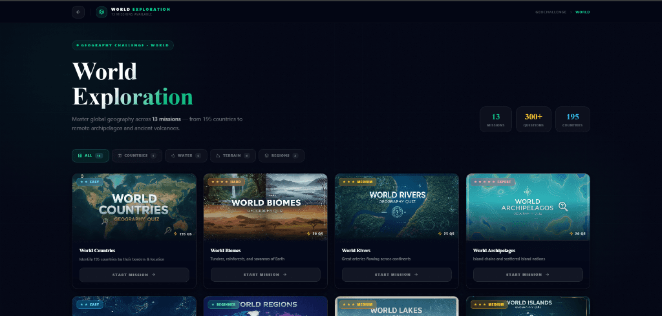662x316 pixels.
Task: Filter missions by Countries
Action: 137,155
